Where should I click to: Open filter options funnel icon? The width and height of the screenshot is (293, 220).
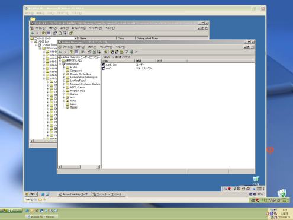click(127, 52)
